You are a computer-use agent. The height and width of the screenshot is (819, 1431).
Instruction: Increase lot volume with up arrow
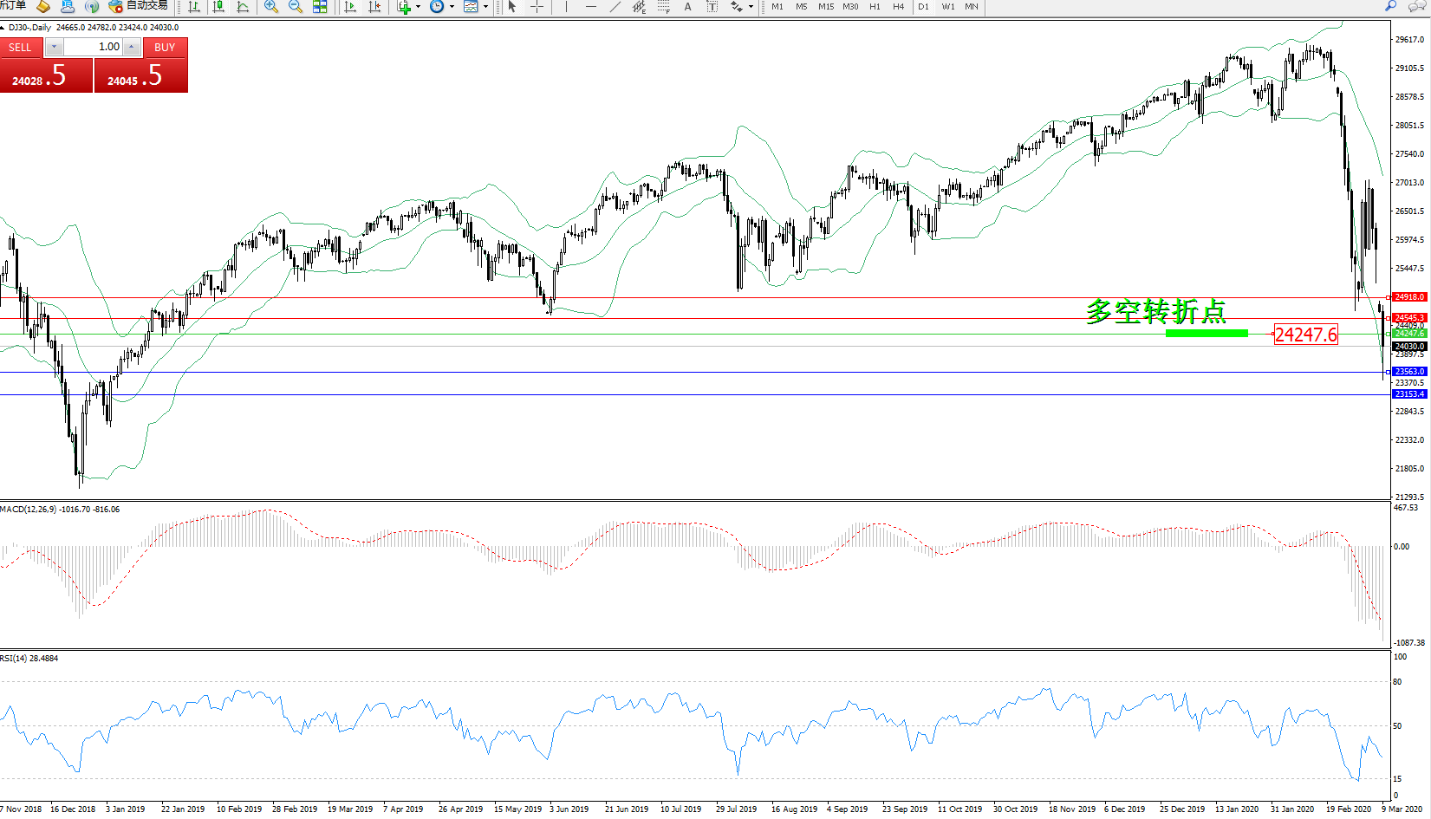click(x=132, y=47)
